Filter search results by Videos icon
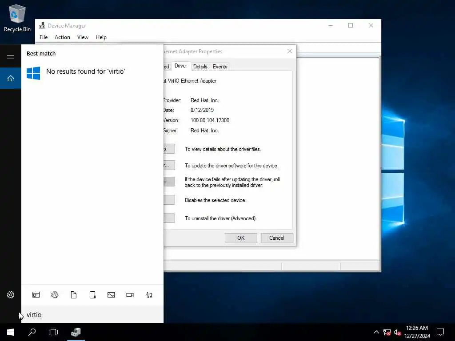Image resolution: width=455 pixels, height=341 pixels. (x=130, y=295)
